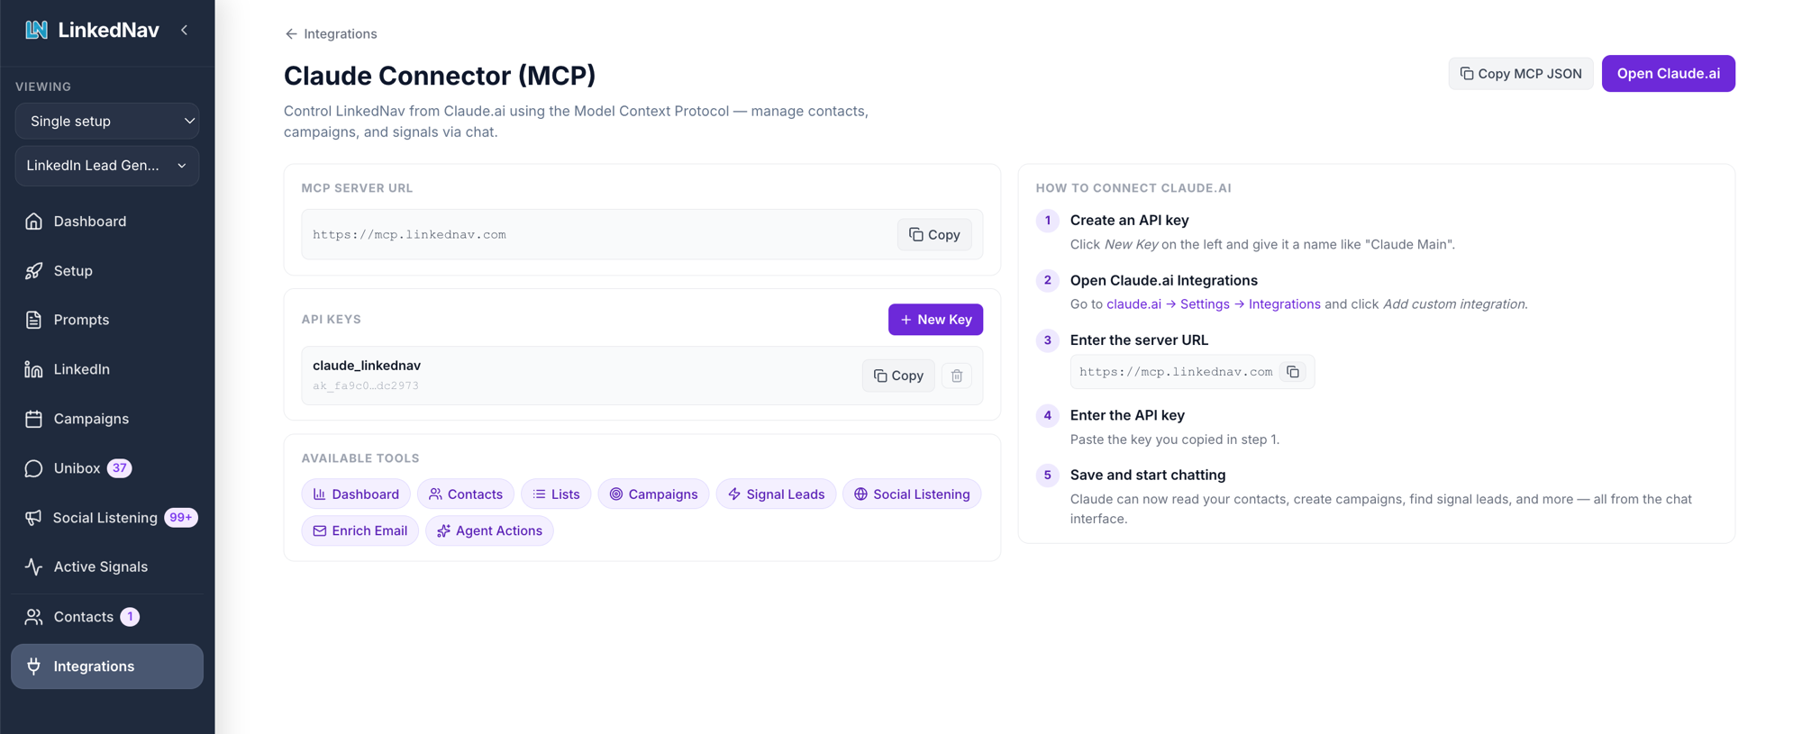Screen dimensions: 1802x734
Task: Go to Setup in the sidebar
Action: [x=107, y=270]
